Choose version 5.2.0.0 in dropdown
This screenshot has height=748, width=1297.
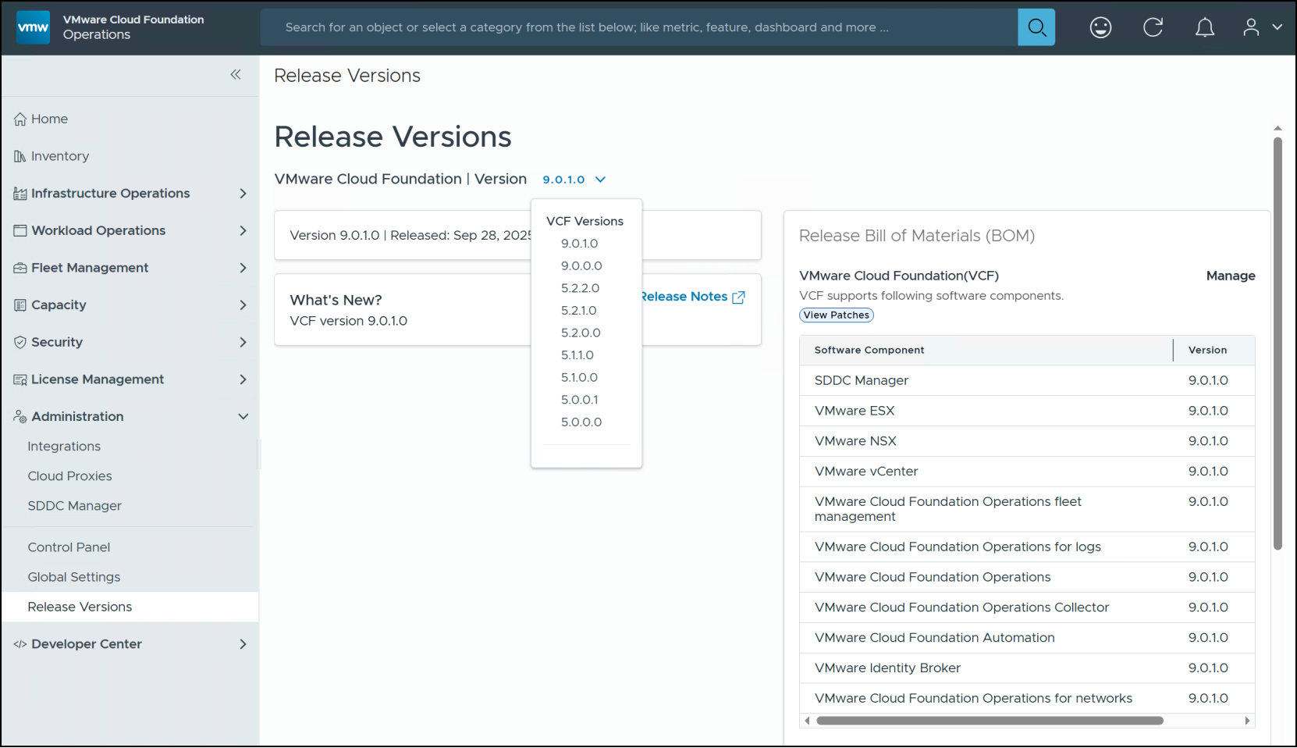(581, 333)
